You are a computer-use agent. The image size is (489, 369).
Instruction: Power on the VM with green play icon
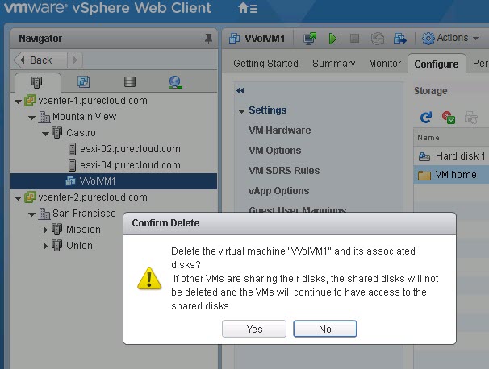coord(332,39)
